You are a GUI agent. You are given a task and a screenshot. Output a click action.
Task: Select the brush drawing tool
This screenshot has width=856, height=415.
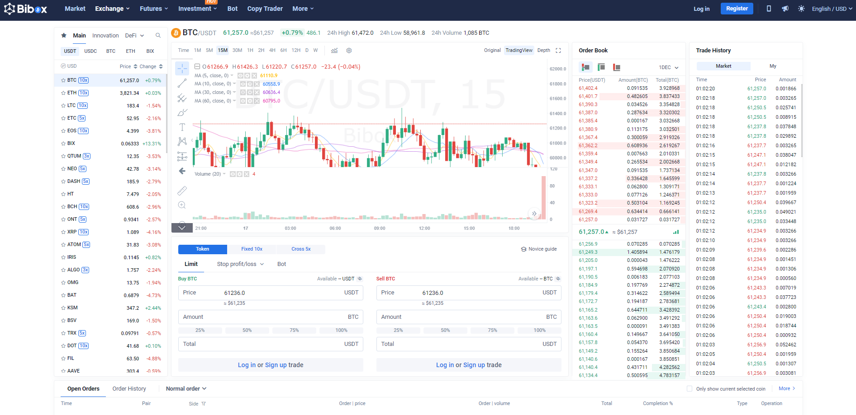[182, 112]
